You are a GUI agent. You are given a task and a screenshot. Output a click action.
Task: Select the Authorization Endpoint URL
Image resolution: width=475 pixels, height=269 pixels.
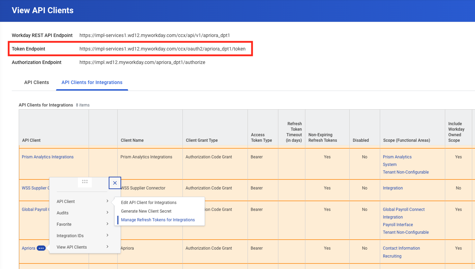(x=142, y=62)
